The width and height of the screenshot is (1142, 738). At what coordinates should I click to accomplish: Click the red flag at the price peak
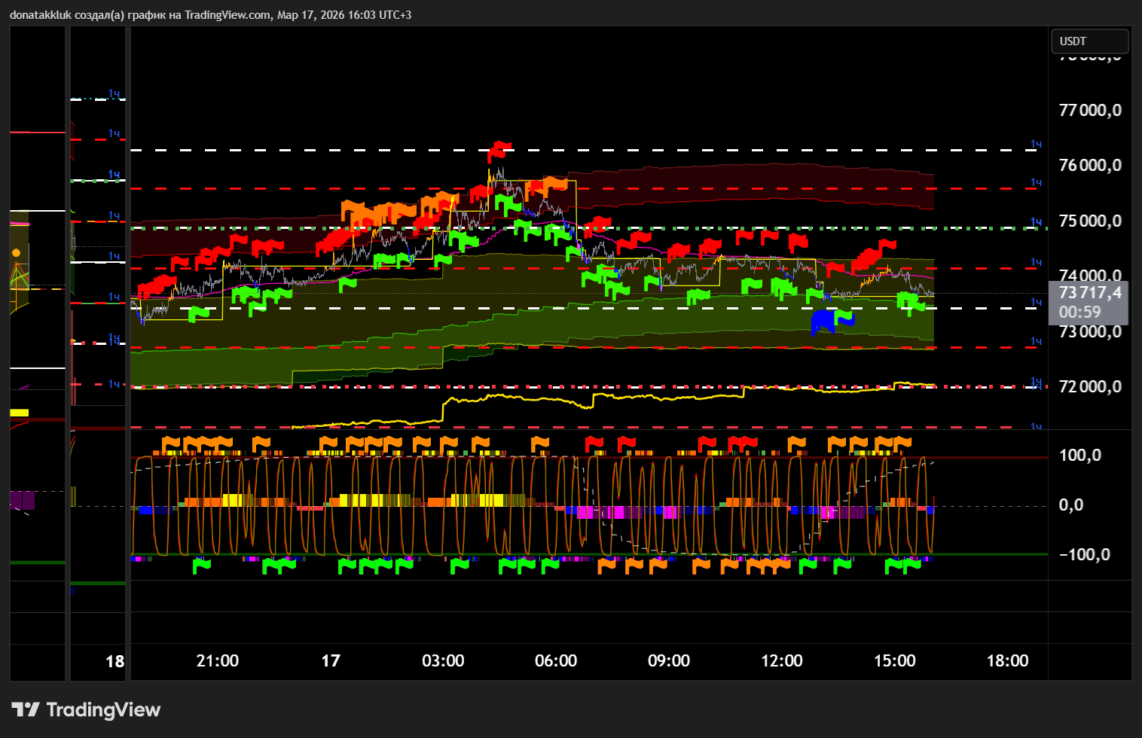pyautogui.click(x=499, y=149)
